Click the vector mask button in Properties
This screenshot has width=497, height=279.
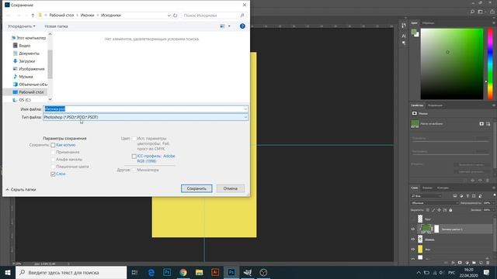point(488,124)
